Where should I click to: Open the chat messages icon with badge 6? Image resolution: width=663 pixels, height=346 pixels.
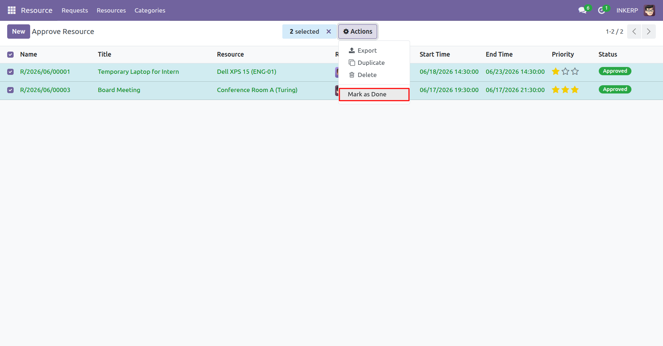click(x=583, y=10)
